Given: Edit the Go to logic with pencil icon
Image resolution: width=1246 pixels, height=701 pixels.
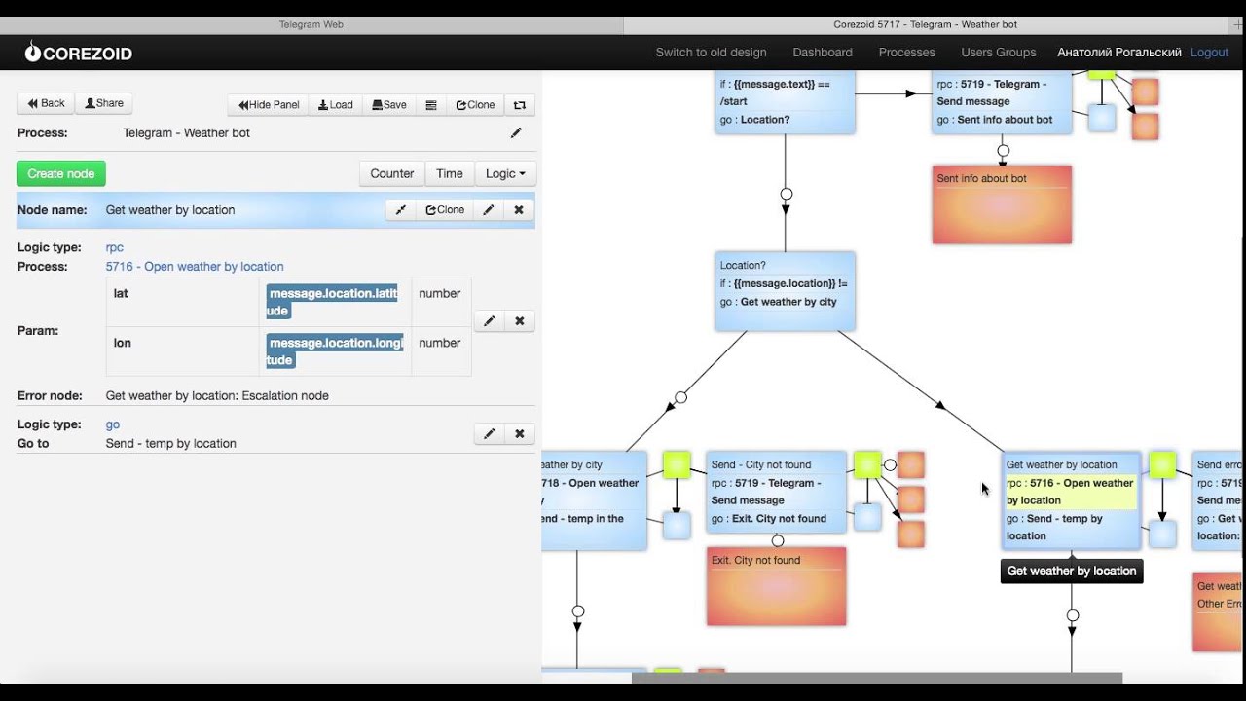Looking at the screenshot, I should pos(489,434).
